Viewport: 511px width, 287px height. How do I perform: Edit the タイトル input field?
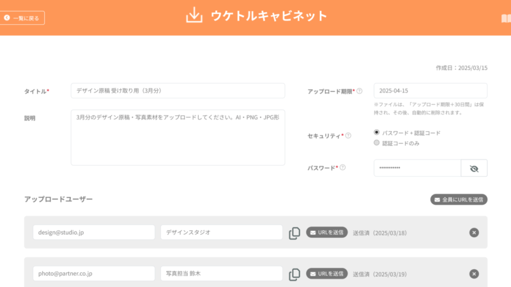(x=178, y=91)
